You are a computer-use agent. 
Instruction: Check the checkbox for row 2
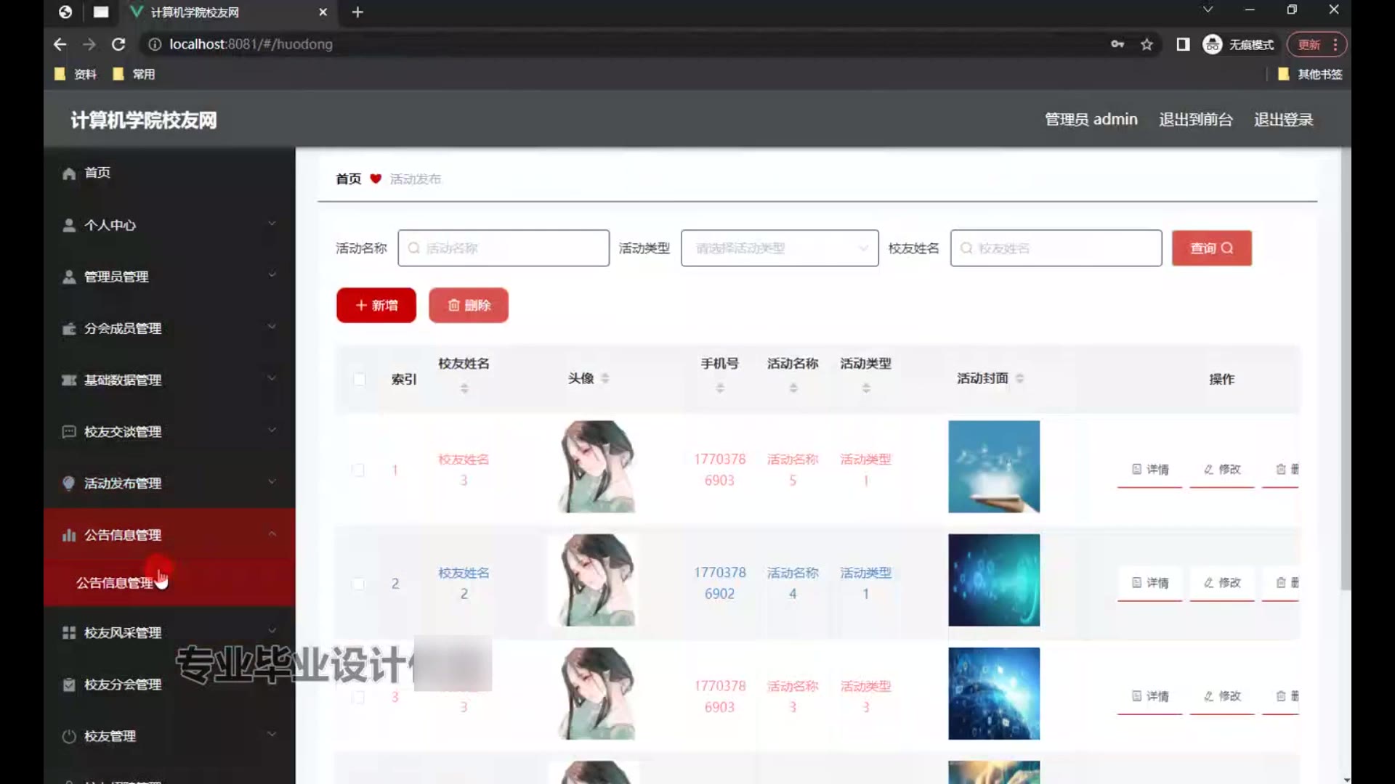[x=358, y=584]
